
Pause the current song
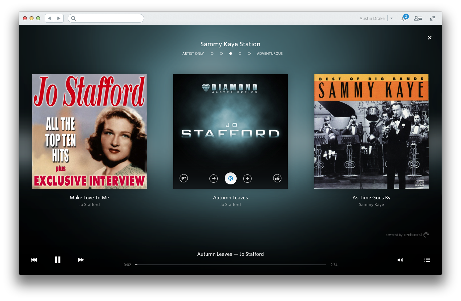(x=57, y=260)
